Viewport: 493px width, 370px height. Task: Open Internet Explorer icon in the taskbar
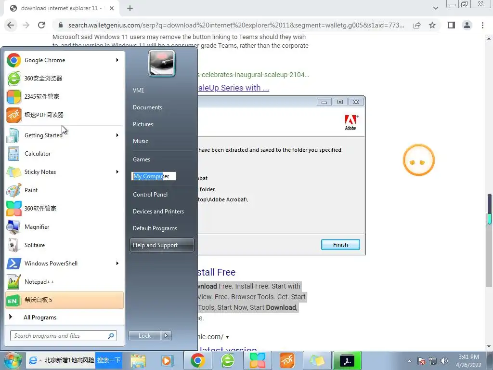click(x=33, y=360)
